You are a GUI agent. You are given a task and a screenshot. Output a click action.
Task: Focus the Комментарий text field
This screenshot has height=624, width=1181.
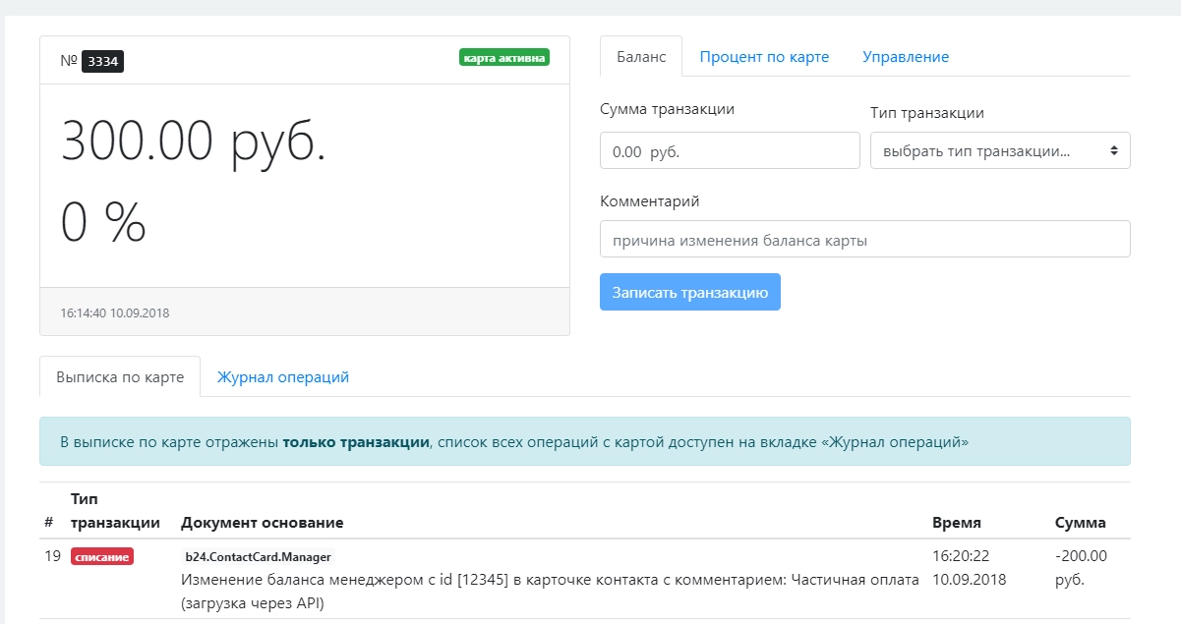pyautogui.click(x=864, y=238)
